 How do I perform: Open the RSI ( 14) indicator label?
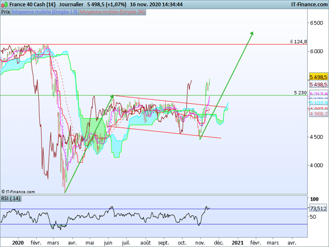[x=11, y=199]
